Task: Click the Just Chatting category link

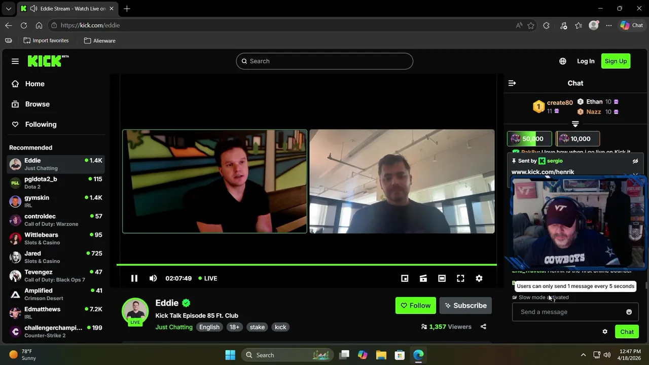Action: (x=174, y=327)
